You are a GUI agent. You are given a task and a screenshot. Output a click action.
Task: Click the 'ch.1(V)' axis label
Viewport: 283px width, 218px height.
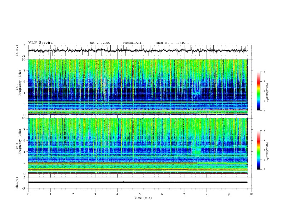[17, 51]
